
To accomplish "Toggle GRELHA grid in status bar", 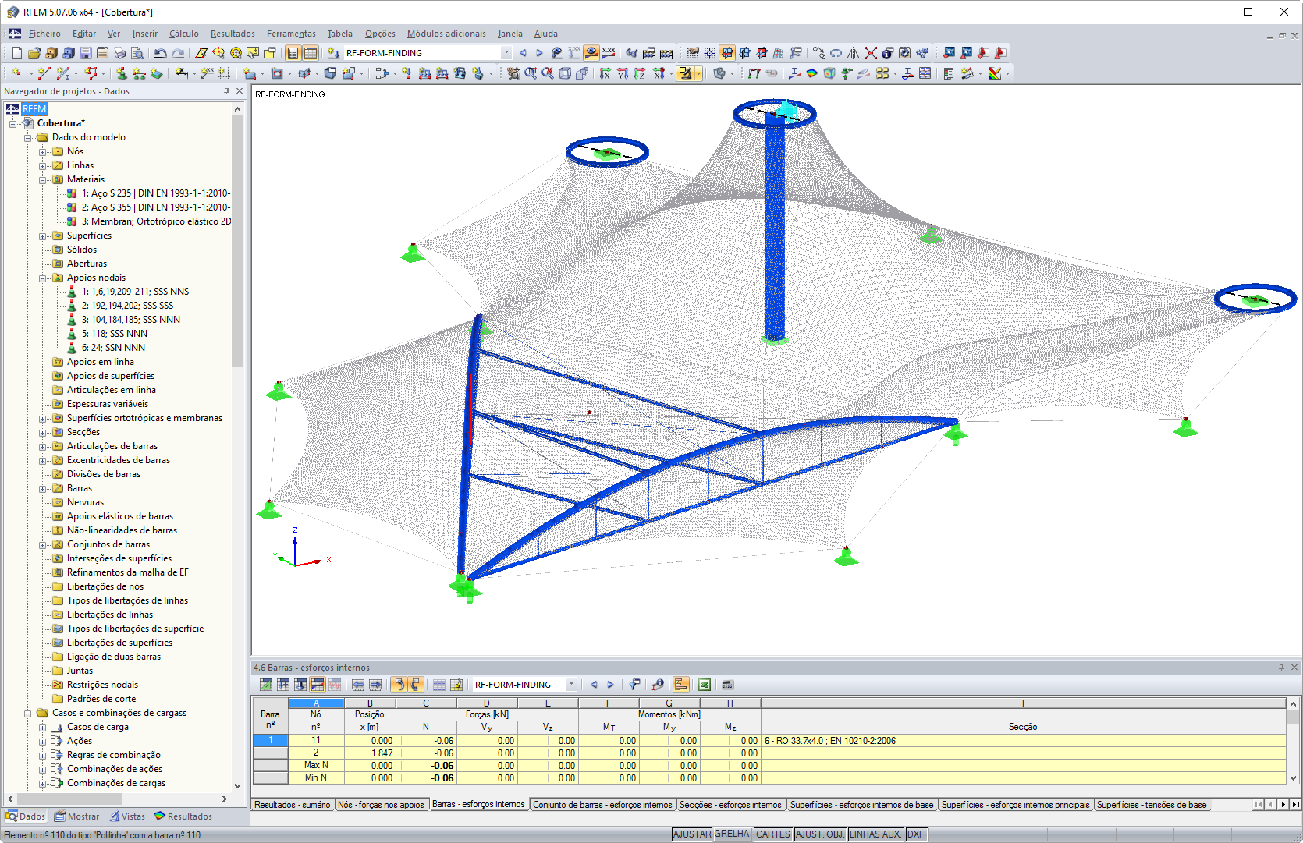I will 732,834.
